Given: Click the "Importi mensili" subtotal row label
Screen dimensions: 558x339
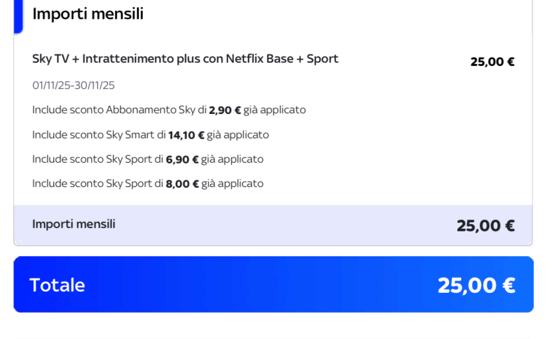Looking at the screenshot, I should 74,224.
